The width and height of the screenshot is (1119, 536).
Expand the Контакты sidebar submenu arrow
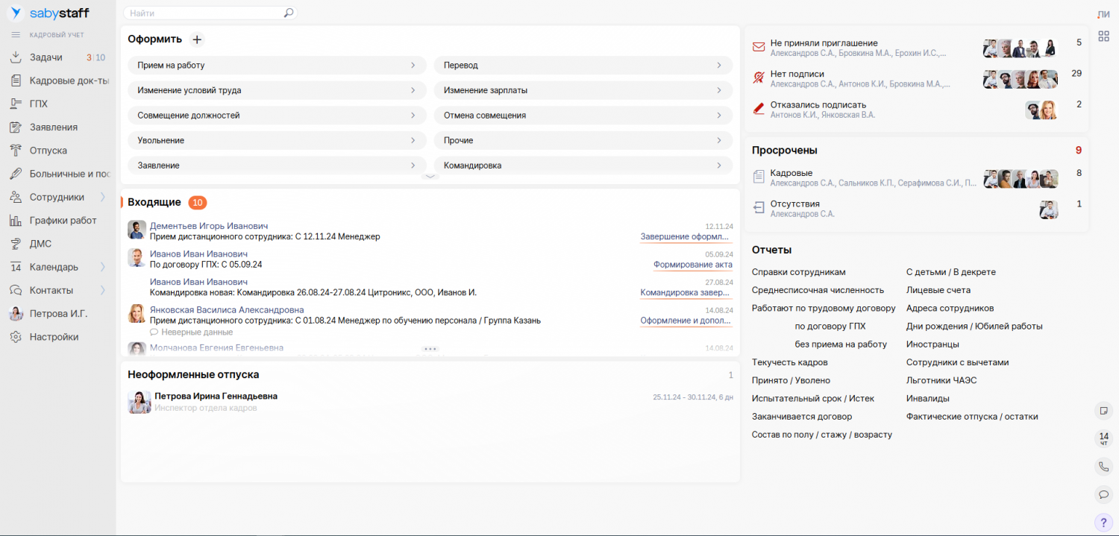(103, 290)
